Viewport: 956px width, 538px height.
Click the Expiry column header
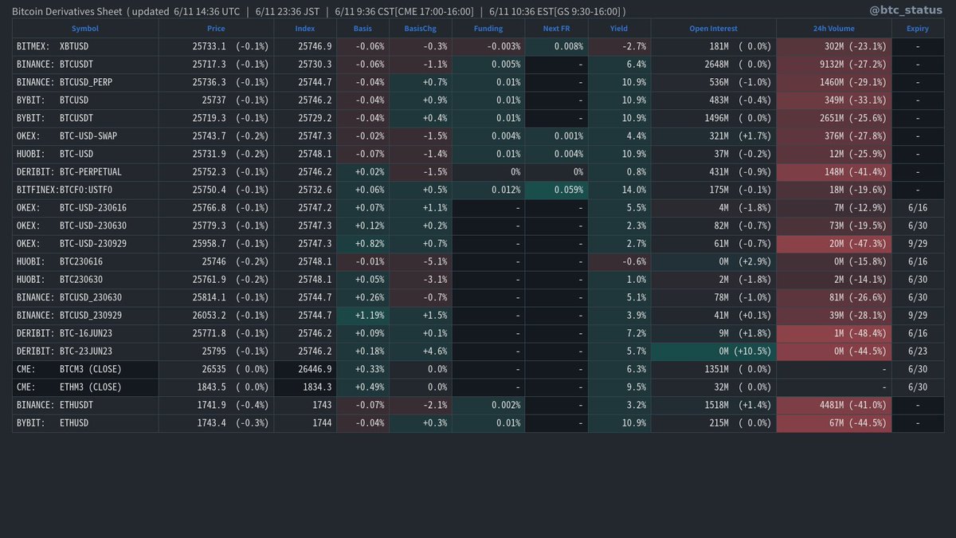(917, 29)
